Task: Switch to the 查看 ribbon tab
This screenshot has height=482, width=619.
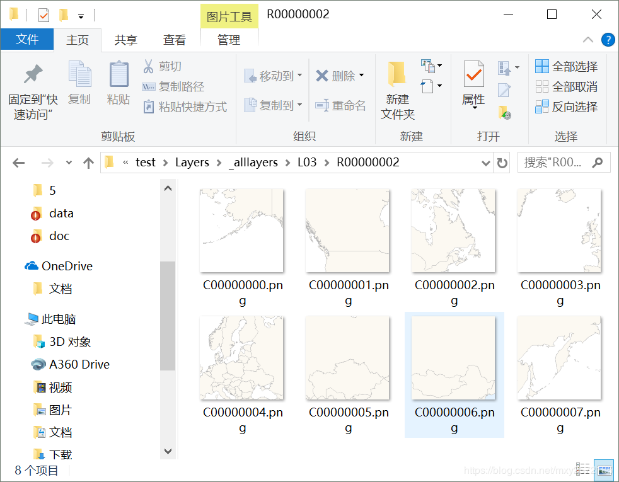Action: click(x=175, y=40)
